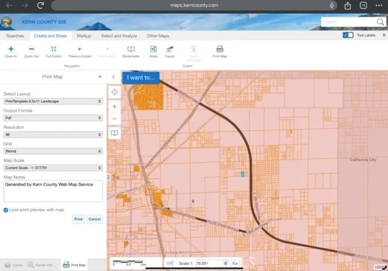388x271 pixels.
Task: Open the Select Layout dropdown
Action: pos(53,101)
